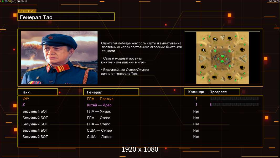Click 'Нет' team value in ГЛА — Химик row
The height and width of the screenshot is (158, 280).
tap(196, 111)
